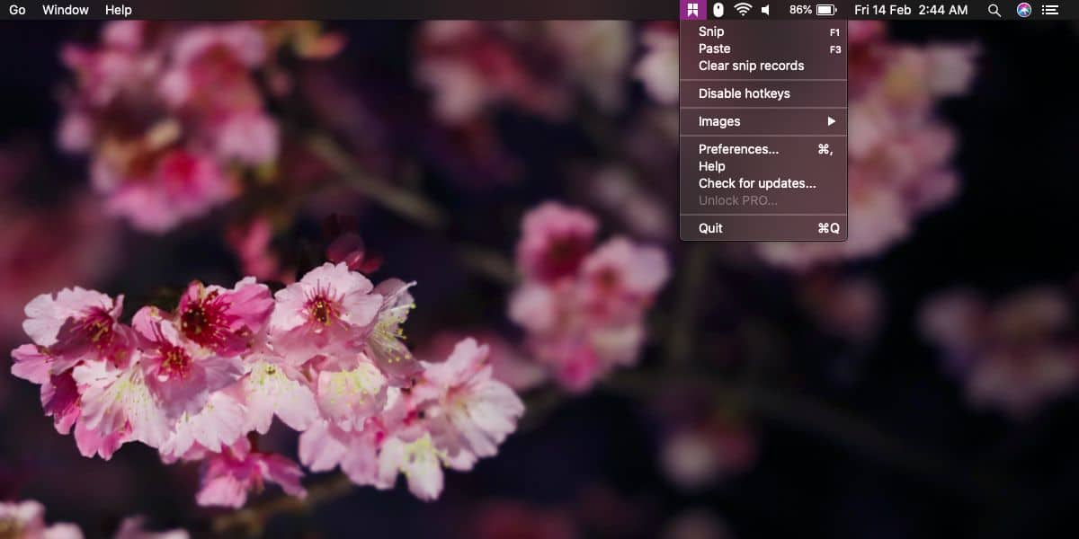Open the Window menu in the menu bar
1079x539 pixels.
pyautogui.click(x=66, y=10)
